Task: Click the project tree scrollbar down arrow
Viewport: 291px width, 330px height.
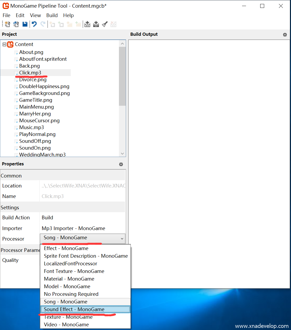Action: tap(122, 154)
